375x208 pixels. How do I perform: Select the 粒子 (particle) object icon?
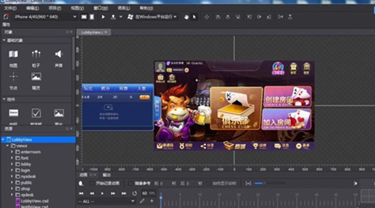(36, 54)
